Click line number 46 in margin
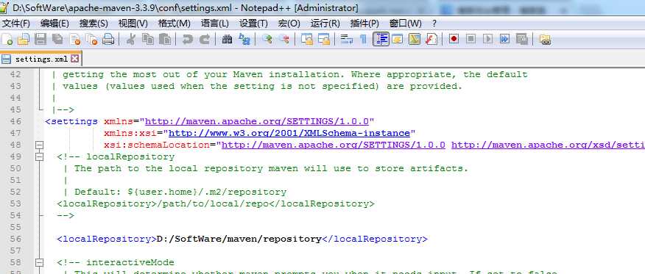Viewport: 645px width, 274px height. point(15,121)
